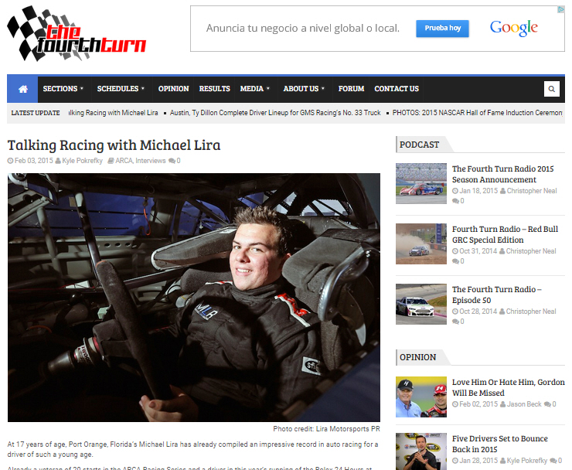Open the search magnifier icon
The height and width of the screenshot is (470, 572).
coord(551,89)
